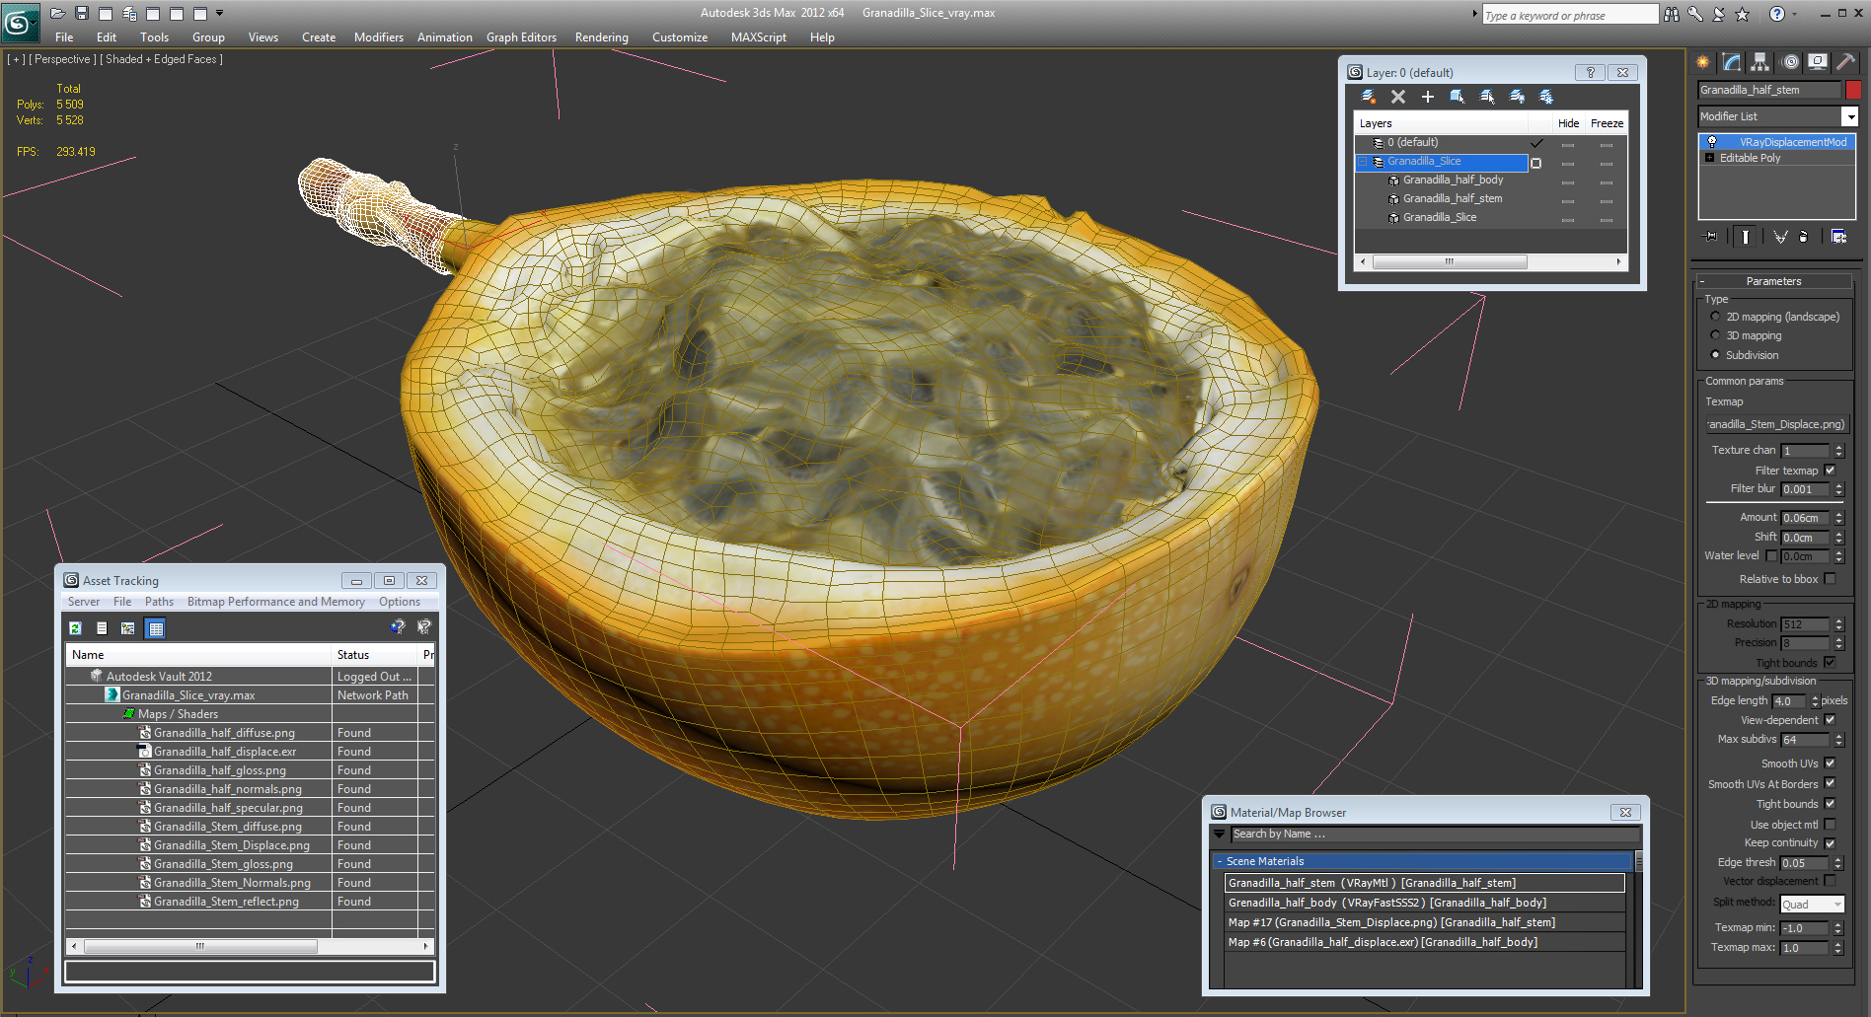Open Material/Map Browser options arrow
Screen dimensions: 1871x1017
tap(1220, 835)
